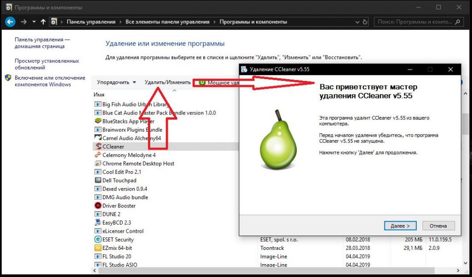Expand the chevron after Все элементы панели управления

coord(215,22)
